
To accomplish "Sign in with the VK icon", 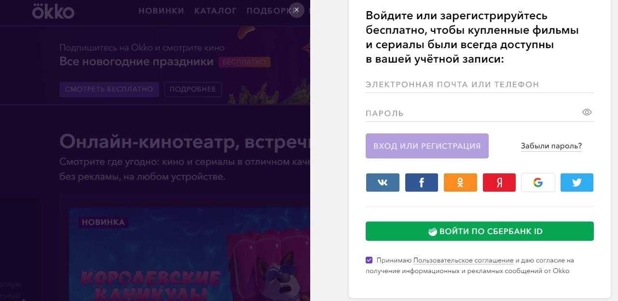I will click(383, 183).
